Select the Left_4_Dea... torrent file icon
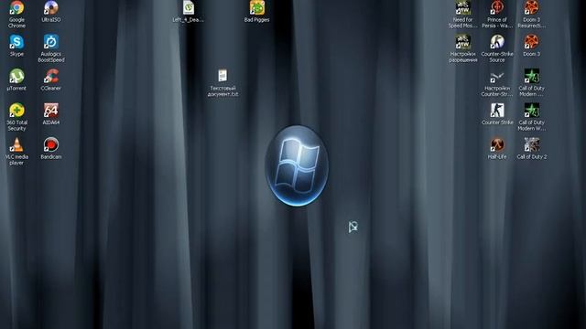Viewport: 586px width, 329px height. 189,8
